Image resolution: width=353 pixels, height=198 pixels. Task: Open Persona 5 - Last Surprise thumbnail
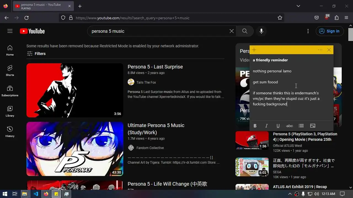tap(75, 90)
